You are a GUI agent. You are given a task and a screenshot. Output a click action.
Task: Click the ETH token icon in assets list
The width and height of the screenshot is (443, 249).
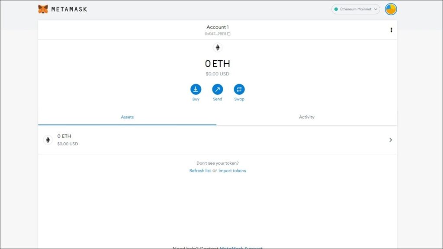tap(48, 139)
